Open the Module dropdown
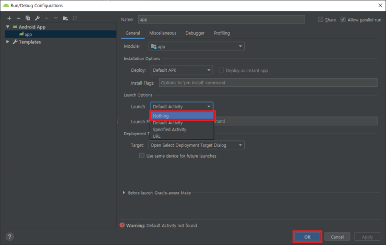The height and width of the screenshot is (245, 386). pos(196,46)
